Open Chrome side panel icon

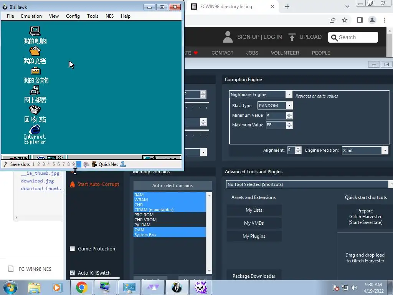[x=360, y=20]
